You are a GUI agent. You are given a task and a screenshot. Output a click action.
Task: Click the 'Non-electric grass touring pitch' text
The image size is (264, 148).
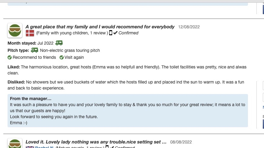(70, 50)
